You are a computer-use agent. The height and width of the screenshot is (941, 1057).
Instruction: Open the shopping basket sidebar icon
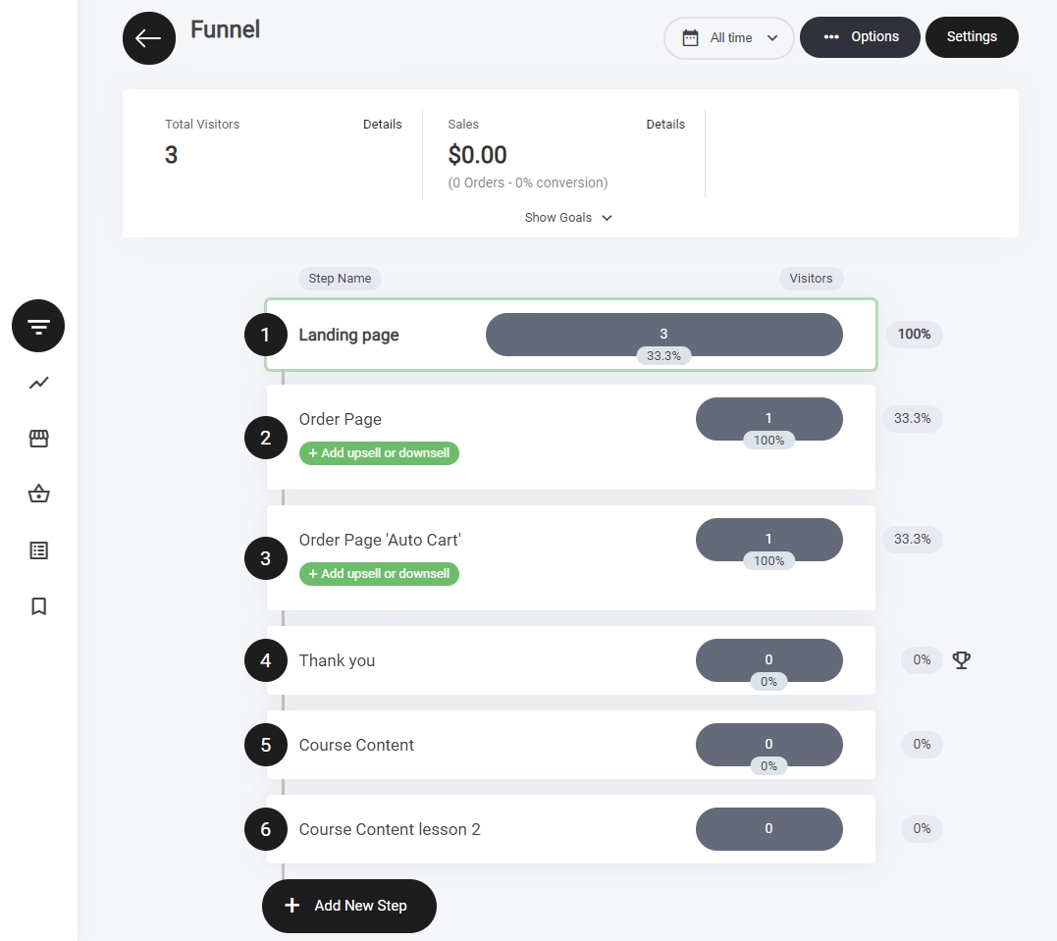38,494
